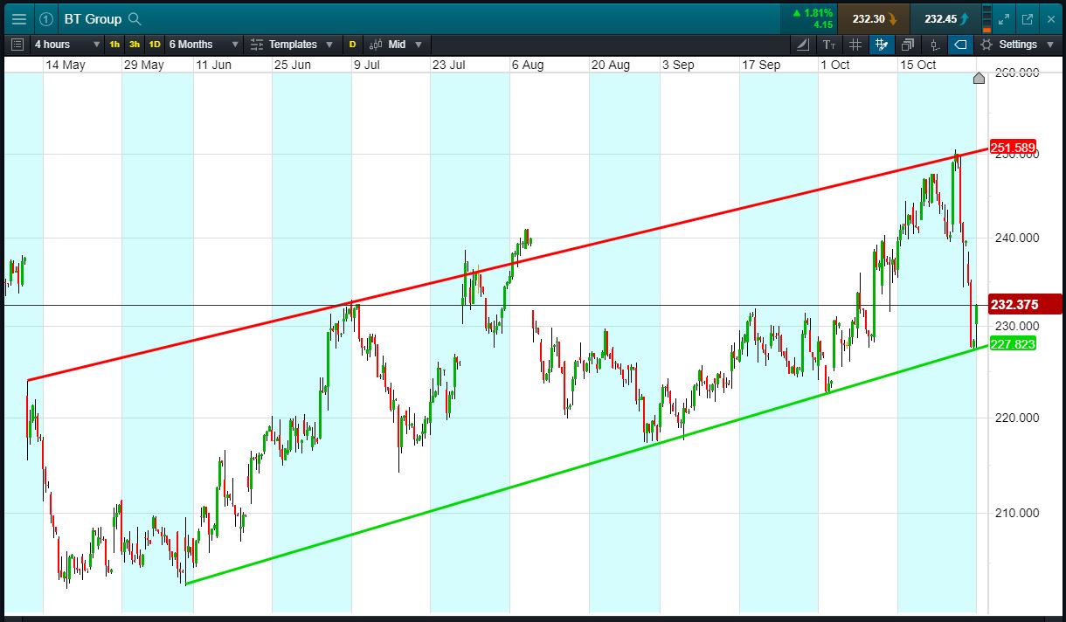
Task: Click the 220.000 price axis value
Action: coord(1017,418)
